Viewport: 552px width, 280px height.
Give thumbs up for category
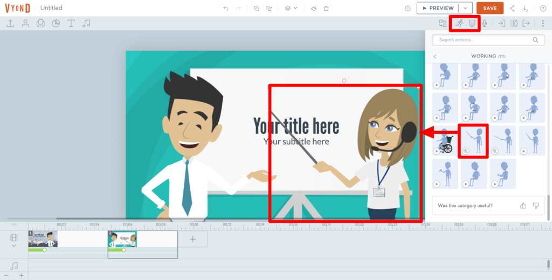(x=523, y=206)
